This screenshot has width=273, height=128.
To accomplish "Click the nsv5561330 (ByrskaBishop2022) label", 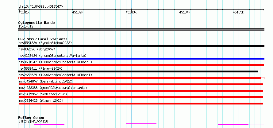I will coord(45,43).
